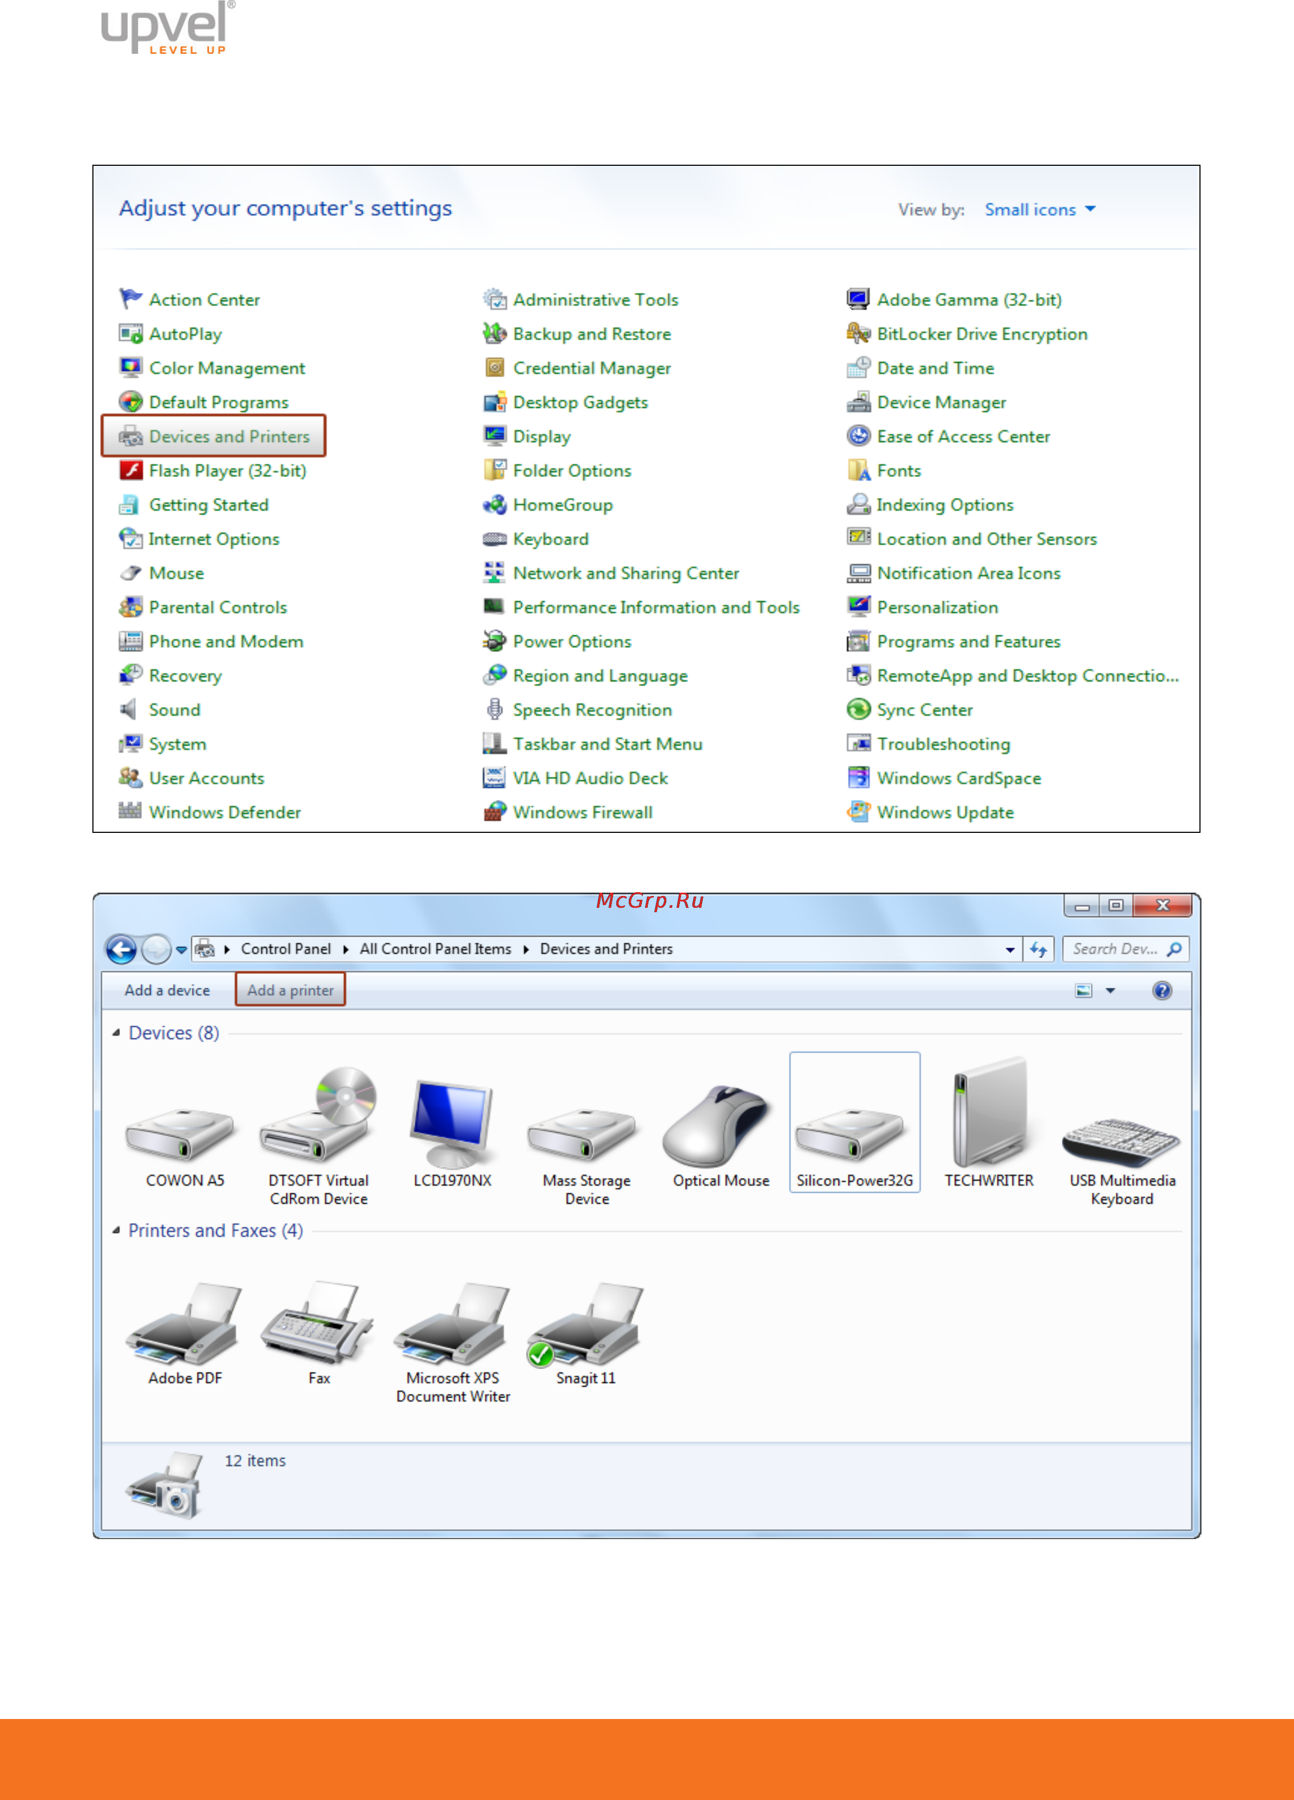Click the Search Devices input field
The image size is (1294, 1800).
(x=1126, y=949)
